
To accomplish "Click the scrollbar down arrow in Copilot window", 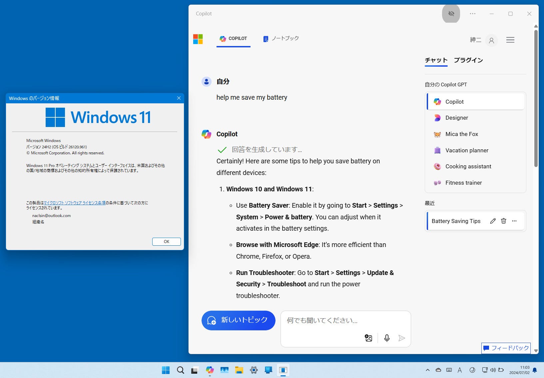I will 536,351.
